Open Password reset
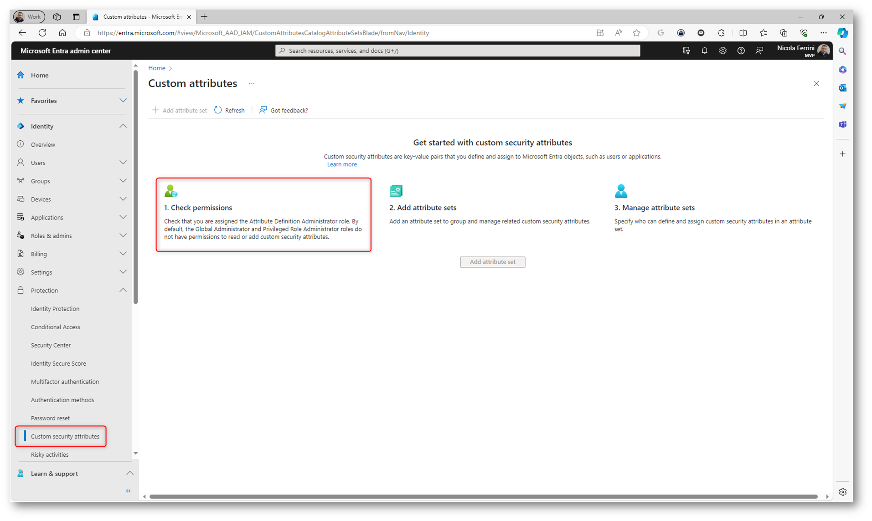 [50, 418]
